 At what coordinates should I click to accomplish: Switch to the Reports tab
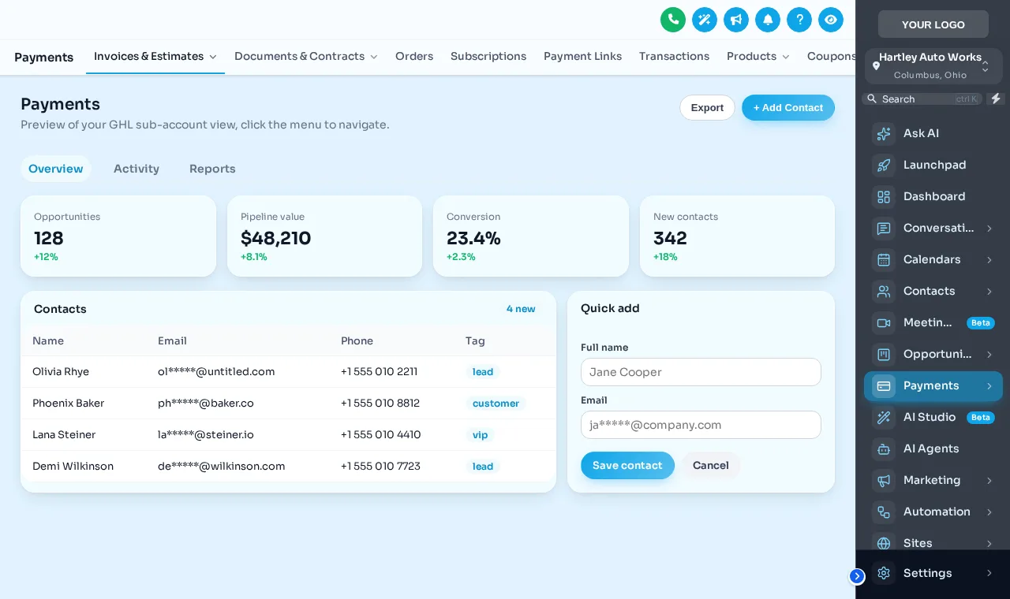click(212, 169)
